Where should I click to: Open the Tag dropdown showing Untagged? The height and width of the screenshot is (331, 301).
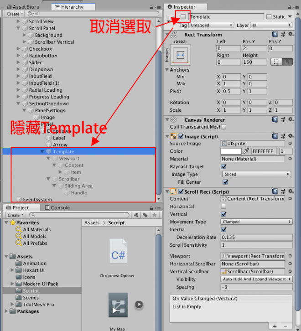(211, 26)
